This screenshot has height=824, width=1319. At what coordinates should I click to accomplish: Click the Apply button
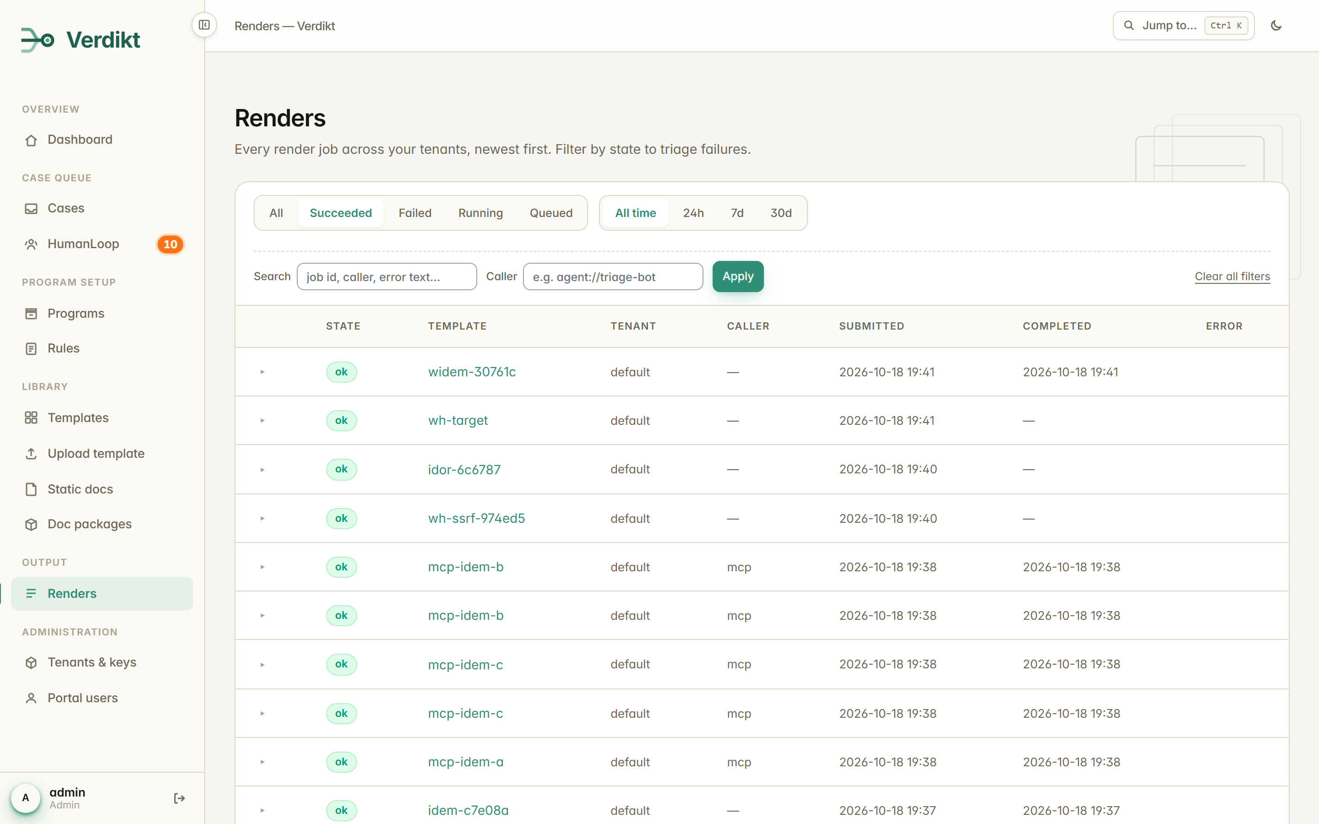point(738,277)
